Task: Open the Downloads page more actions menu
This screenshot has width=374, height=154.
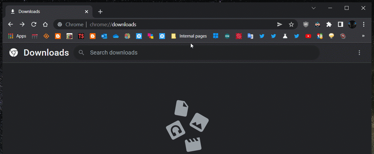Action: point(359,52)
